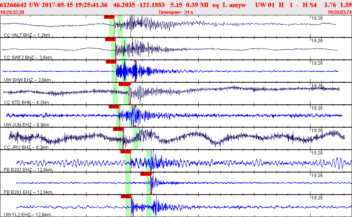Click the UW SHW EHZ -- 3.9km station label
The width and height of the screenshot is (352, 217).
[27, 80]
